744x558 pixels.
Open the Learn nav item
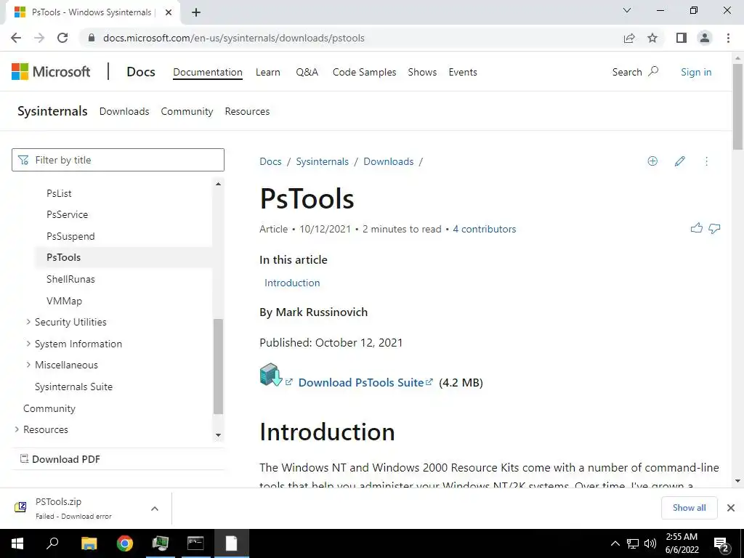267,72
